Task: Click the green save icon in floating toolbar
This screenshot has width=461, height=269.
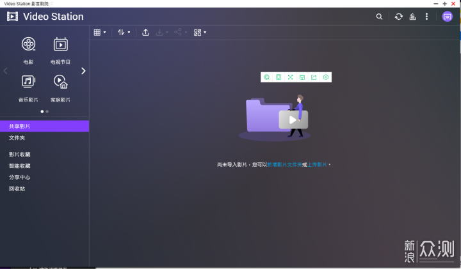Action: [302, 77]
